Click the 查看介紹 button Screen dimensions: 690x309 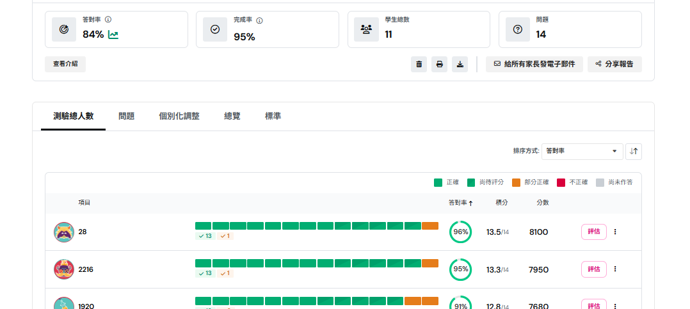pyautogui.click(x=65, y=64)
